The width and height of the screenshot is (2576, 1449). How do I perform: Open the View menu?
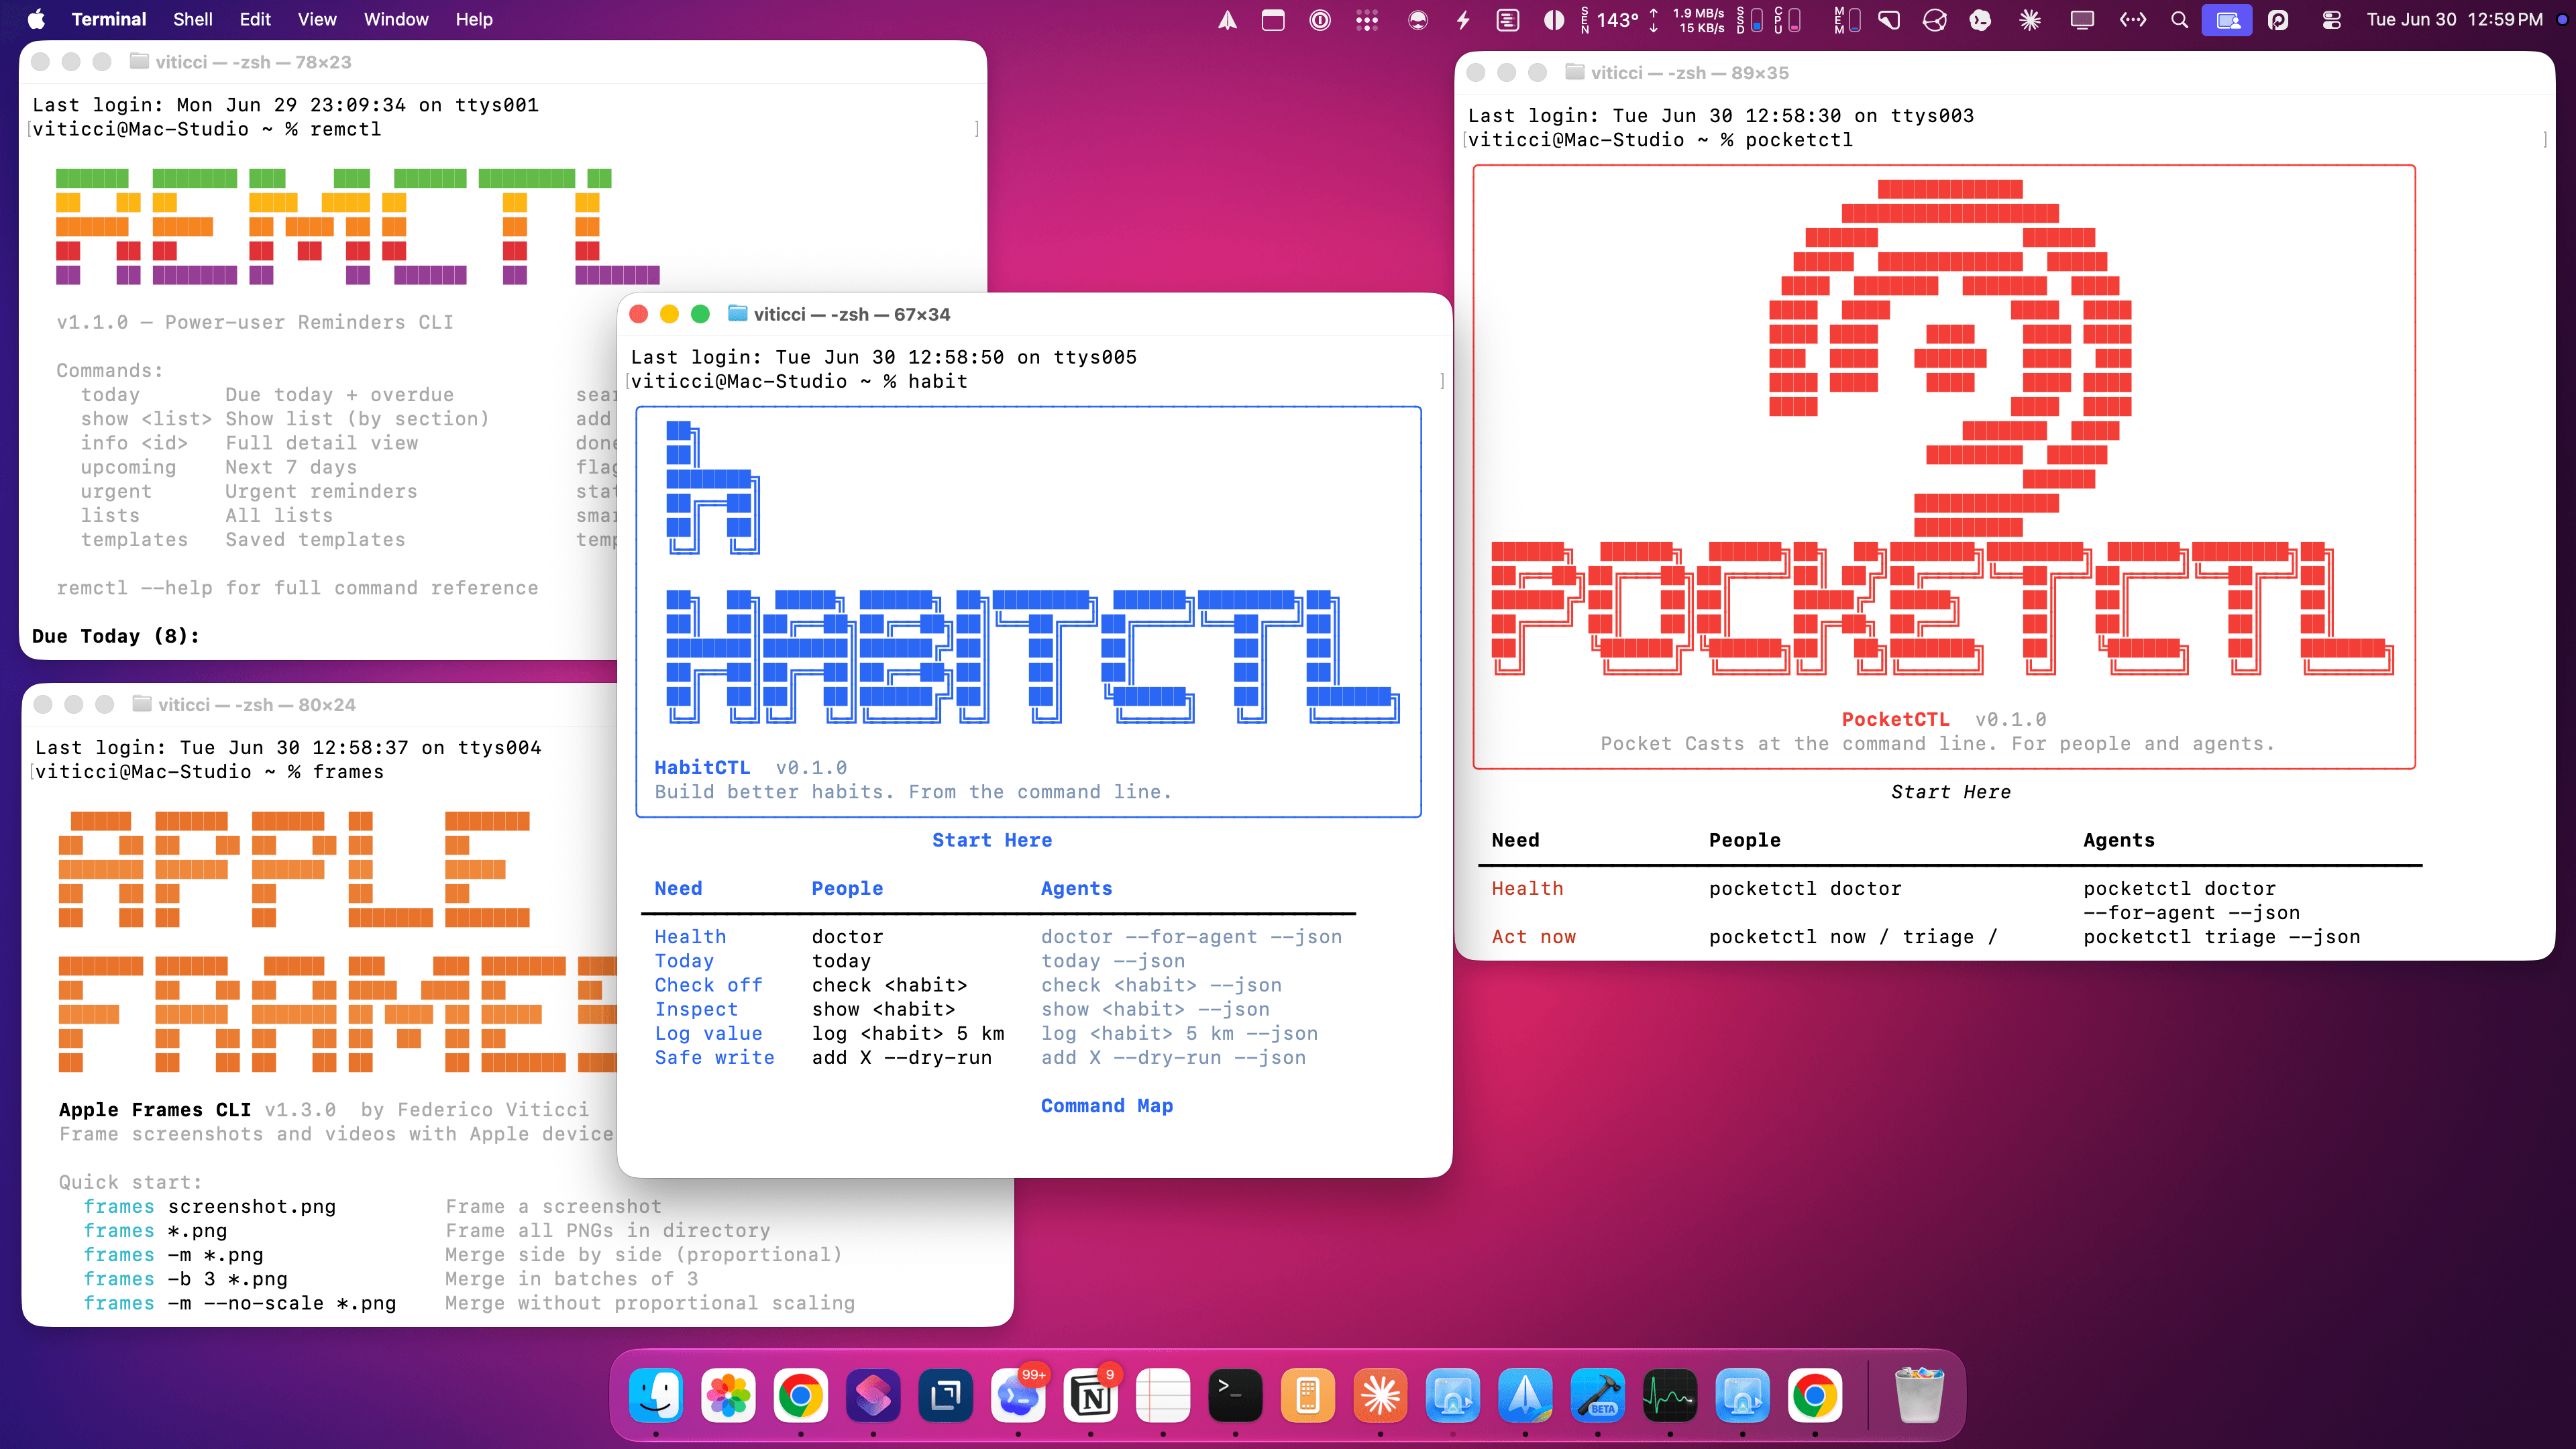click(317, 19)
